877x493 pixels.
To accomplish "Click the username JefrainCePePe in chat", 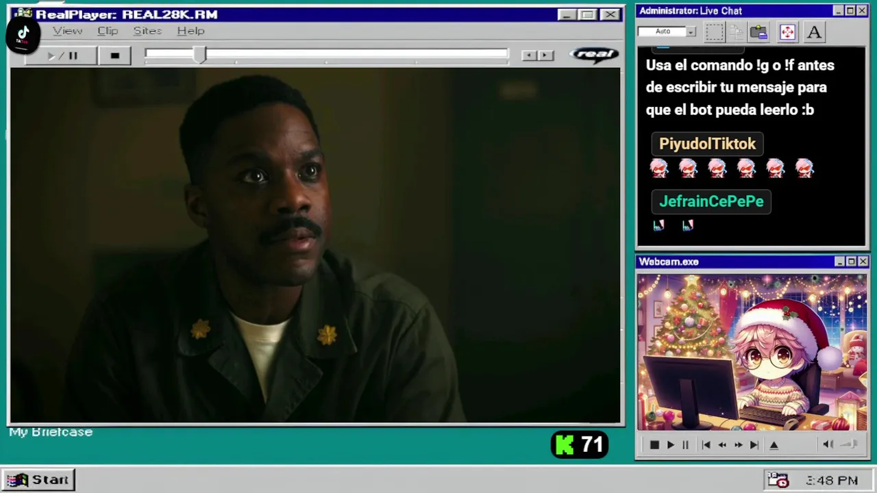I will pyautogui.click(x=711, y=201).
